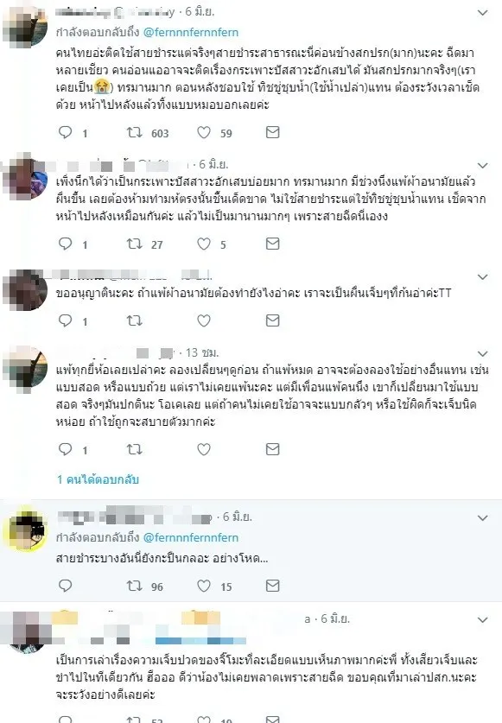Expand options chevron on the 13 ชม. tweet
502x723 pixels.
[483, 353]
